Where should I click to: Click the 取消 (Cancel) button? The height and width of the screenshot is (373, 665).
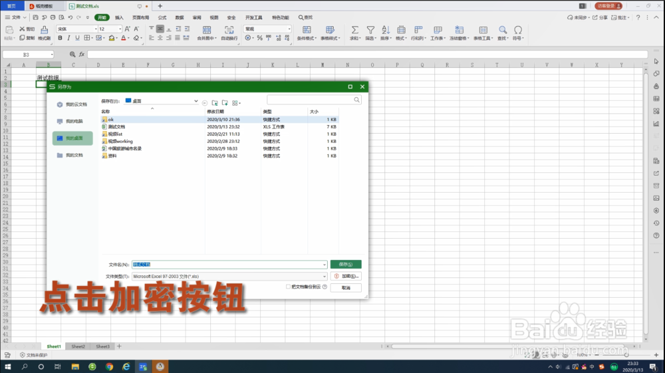(346, 288)
